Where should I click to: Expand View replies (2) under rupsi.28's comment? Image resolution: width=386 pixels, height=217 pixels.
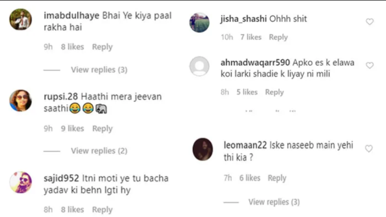[x=99, y=151]
